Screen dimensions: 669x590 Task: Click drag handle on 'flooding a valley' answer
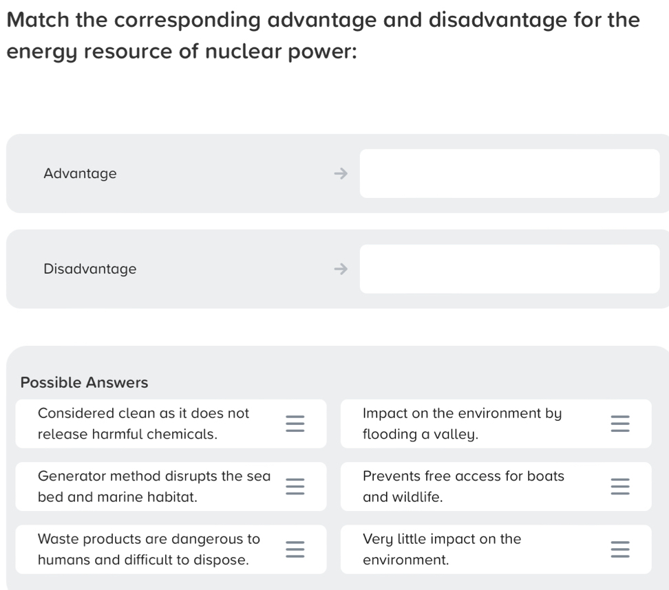(x=619, y=424)
